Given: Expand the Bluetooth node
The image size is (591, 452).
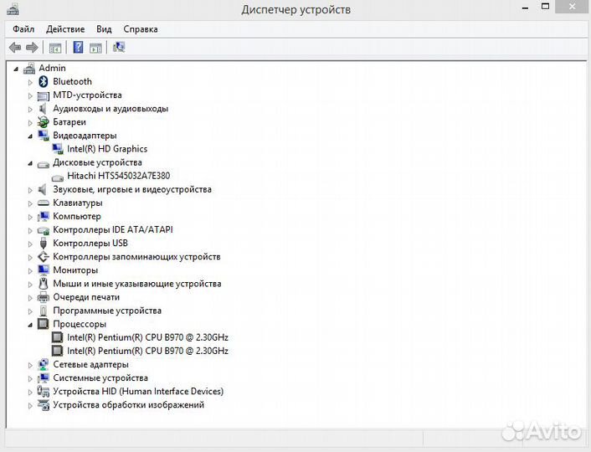Looking at the screenshot, I should point(30,82).
